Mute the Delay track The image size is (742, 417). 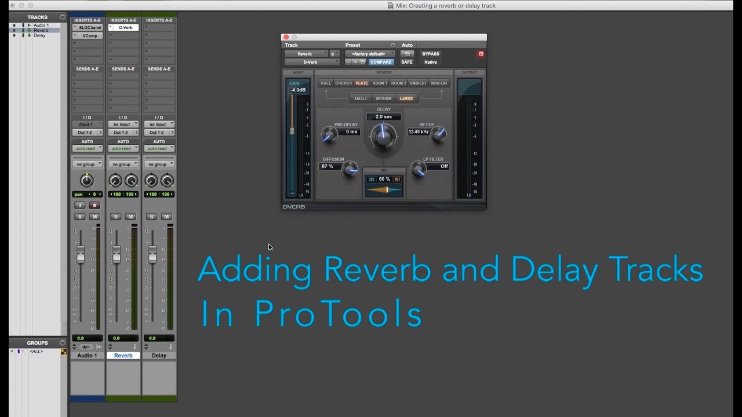point(166,217)
